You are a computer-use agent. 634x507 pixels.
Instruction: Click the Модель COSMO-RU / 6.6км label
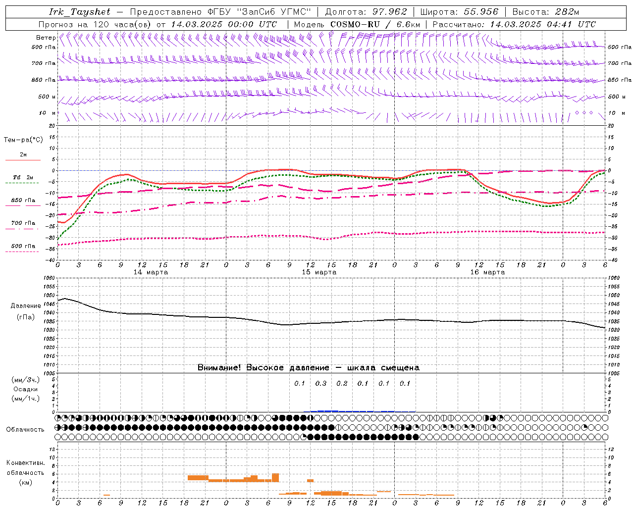tap(357, 24)
